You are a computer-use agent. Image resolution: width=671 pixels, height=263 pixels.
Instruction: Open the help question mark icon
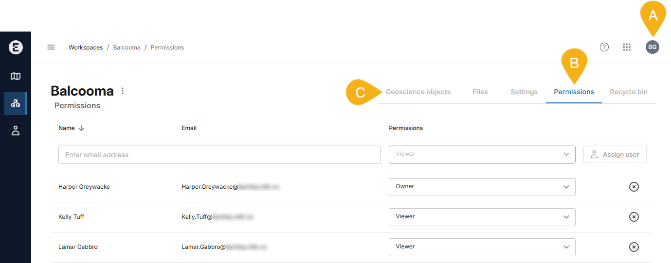tap(604, 47)
